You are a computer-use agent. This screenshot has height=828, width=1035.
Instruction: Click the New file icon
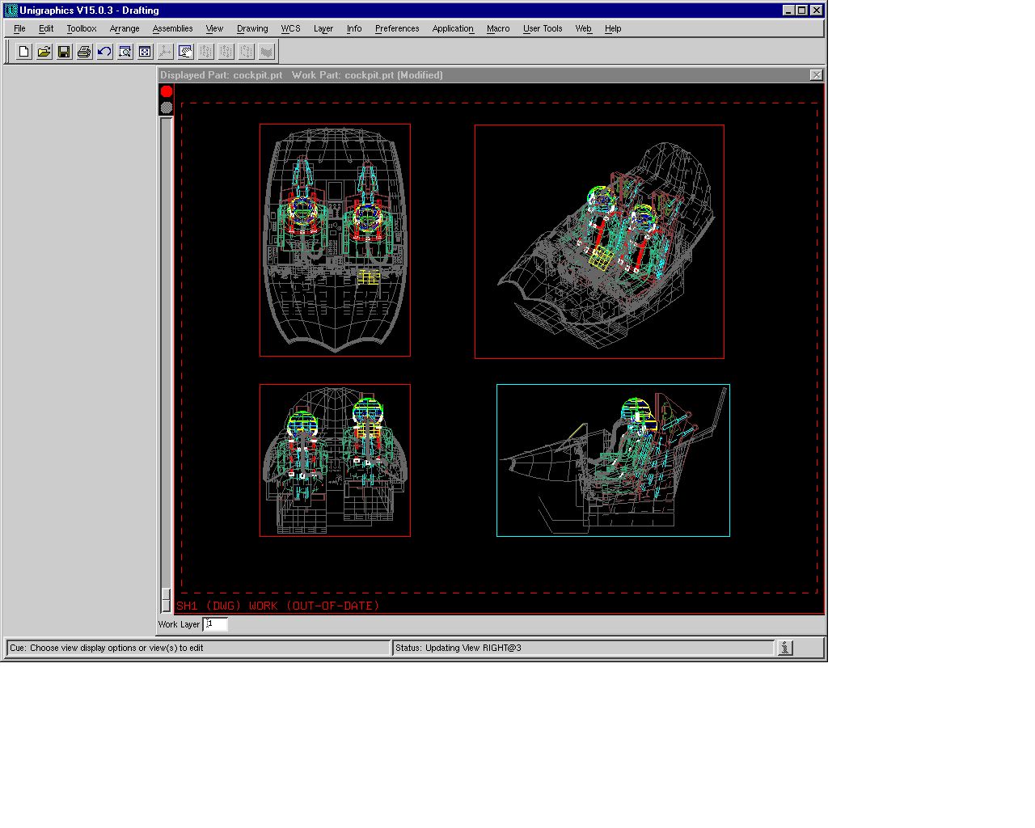[24, 52]
